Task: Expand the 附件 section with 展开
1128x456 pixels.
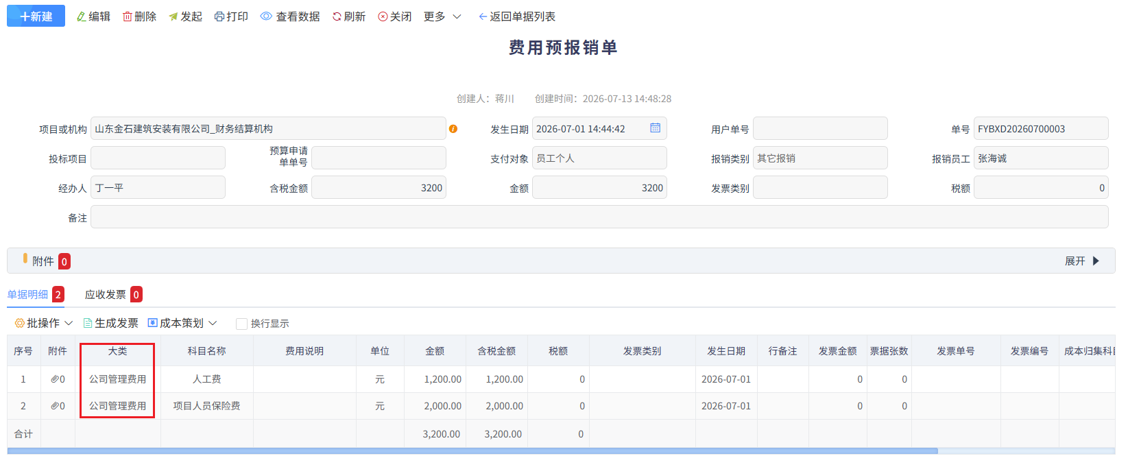Action: tap(1082, 261)
